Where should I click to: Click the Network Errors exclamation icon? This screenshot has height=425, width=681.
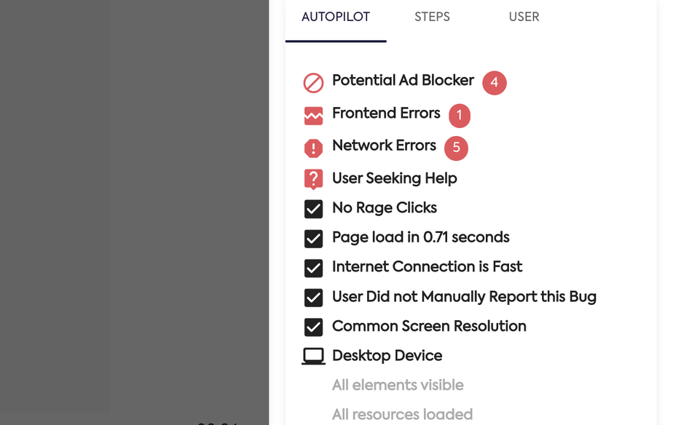313,148
